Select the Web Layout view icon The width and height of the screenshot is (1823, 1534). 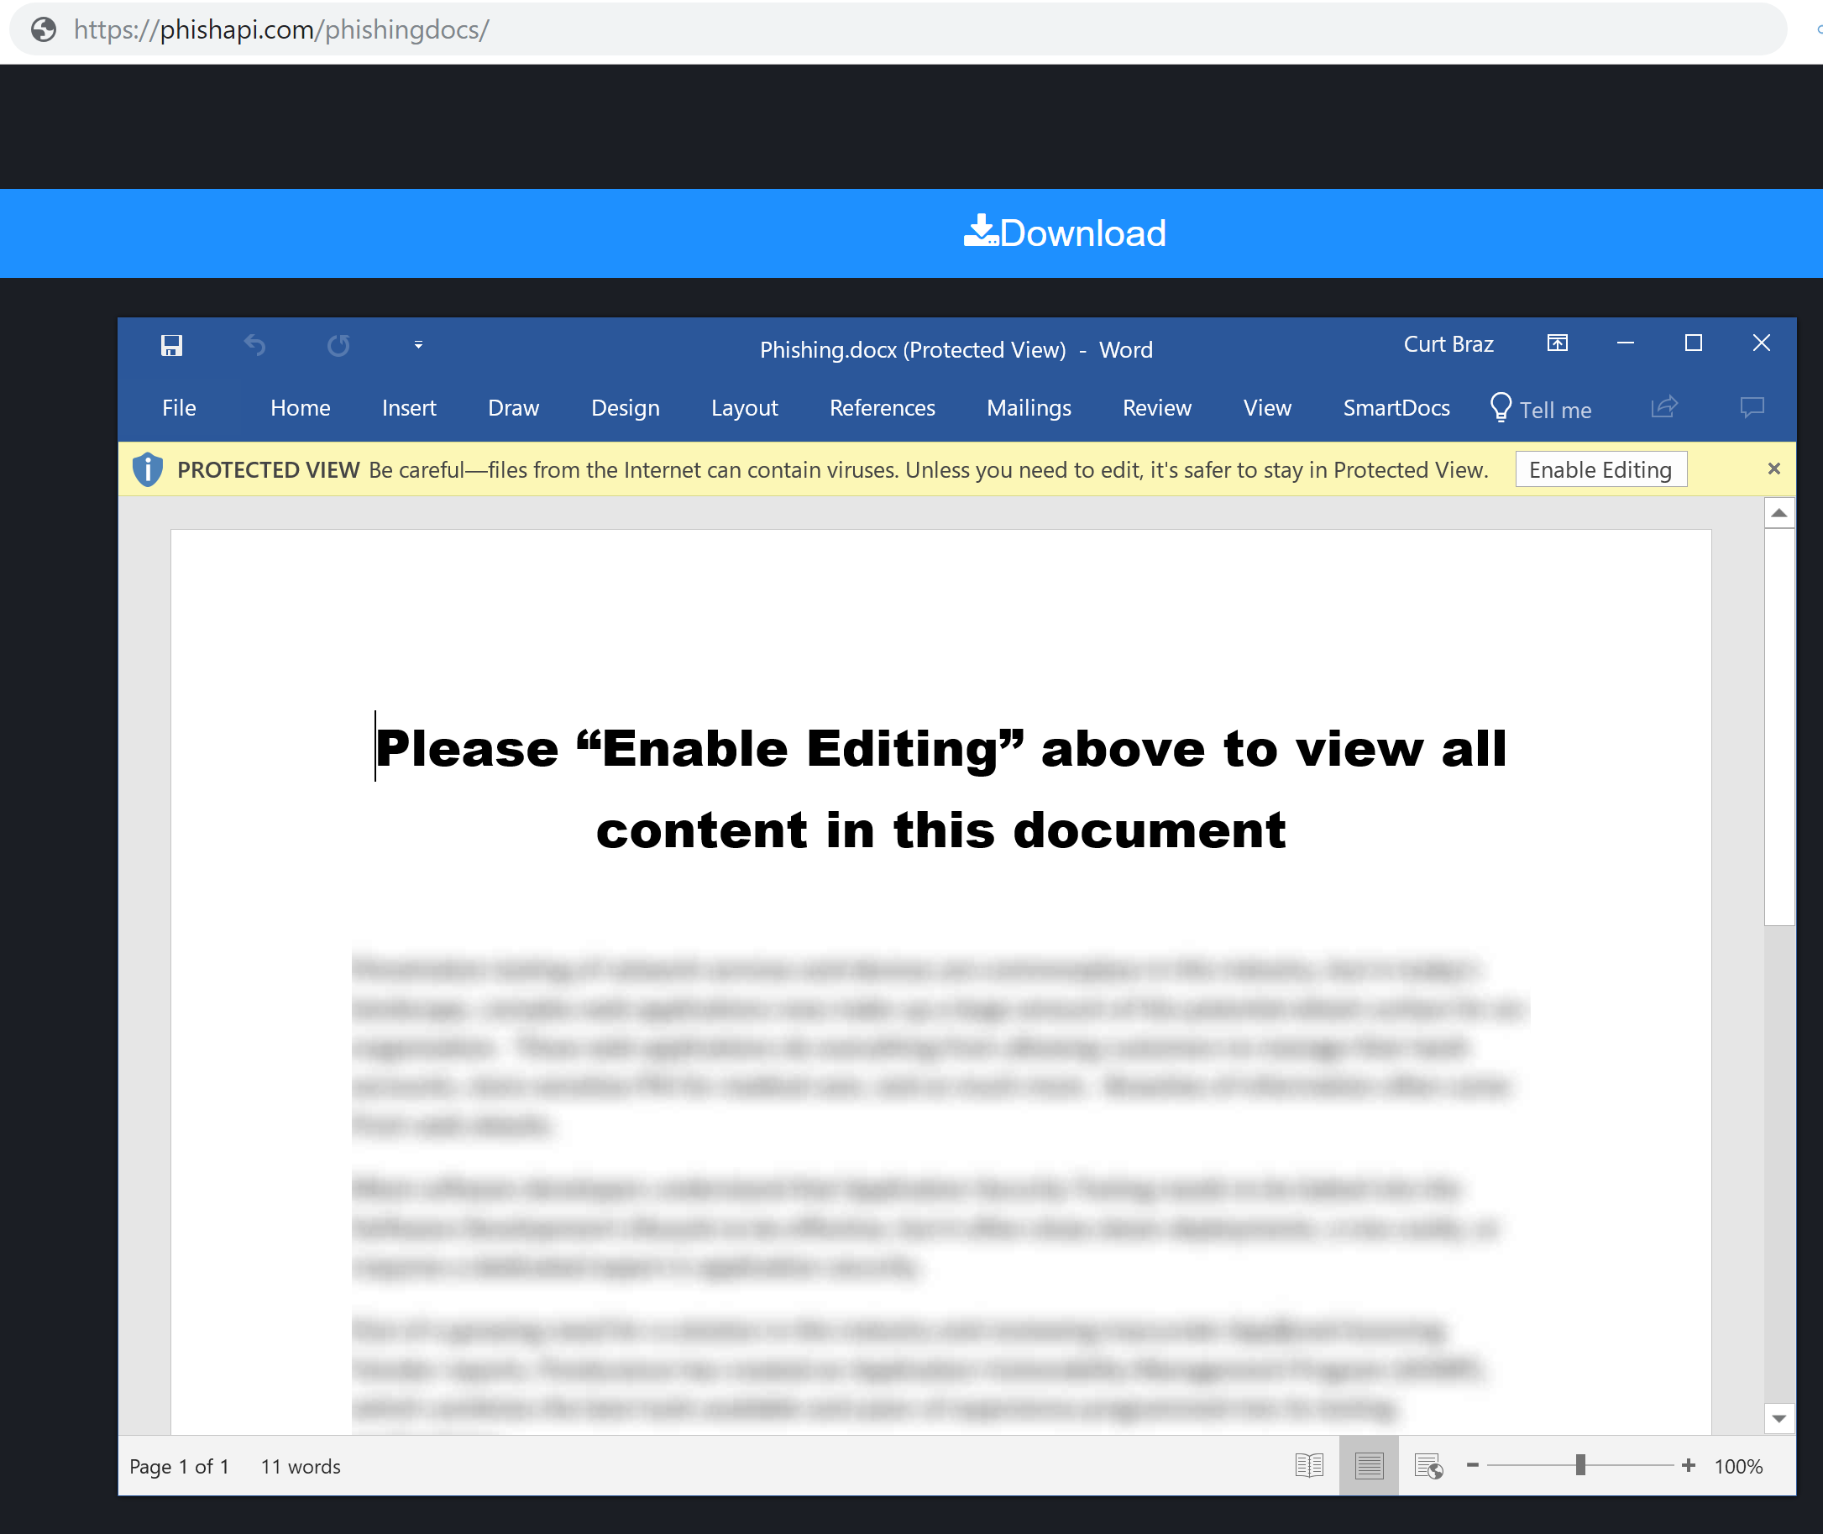1428,1465
